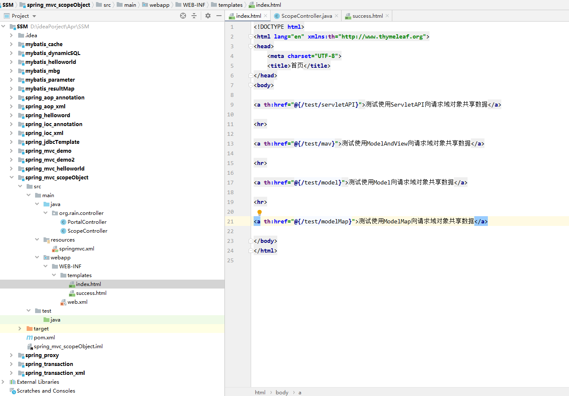Switch to the ScopeController.java tab
This screenshot has width=569, height=396.
(x=306, y=16)
